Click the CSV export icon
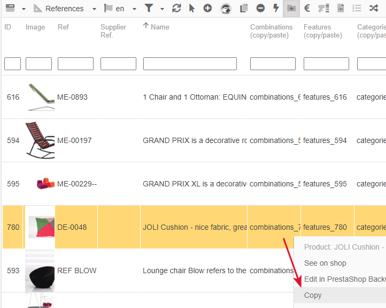Screen dimensions: 386x308 (x=341, y=9)
